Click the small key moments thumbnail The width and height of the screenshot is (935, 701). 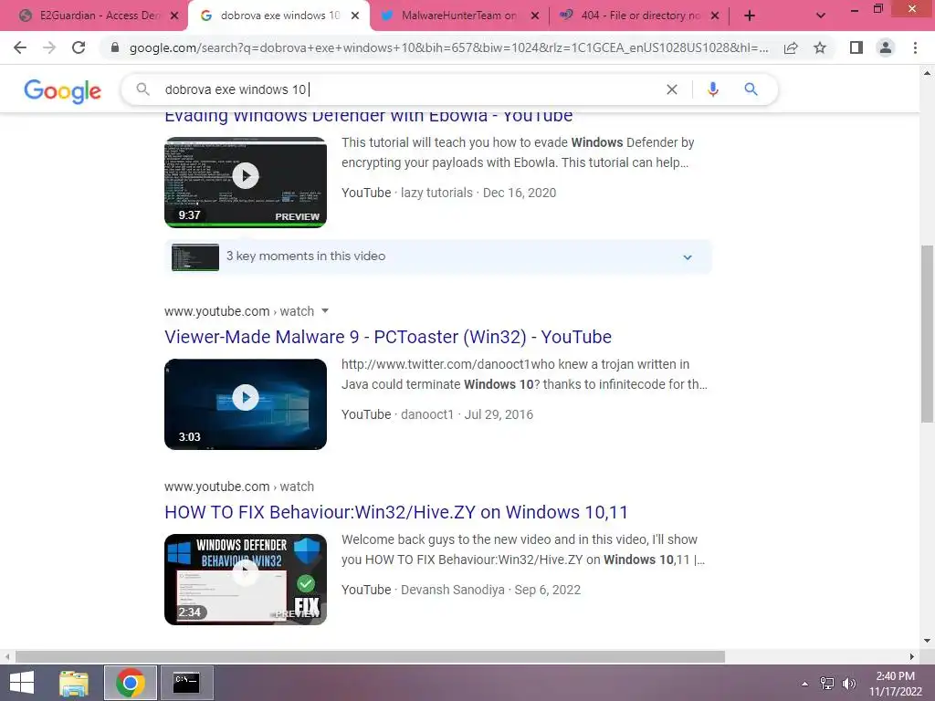point(195,256)
